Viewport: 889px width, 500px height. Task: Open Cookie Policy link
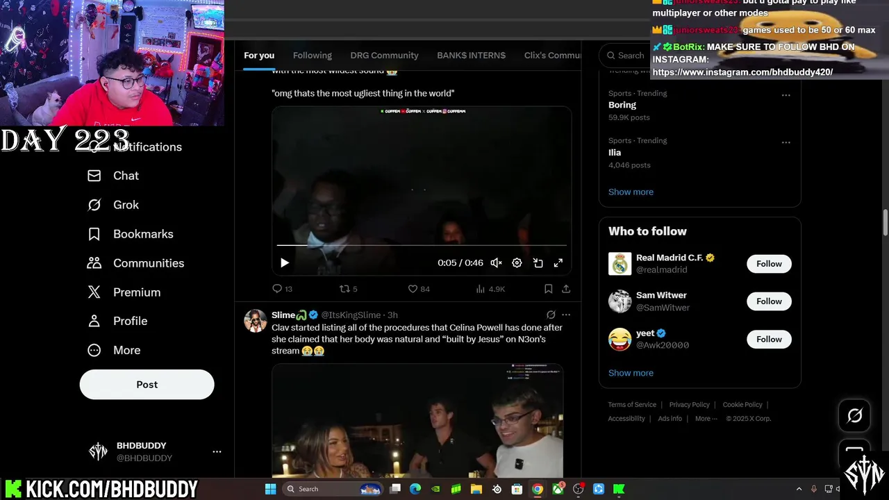742,405
